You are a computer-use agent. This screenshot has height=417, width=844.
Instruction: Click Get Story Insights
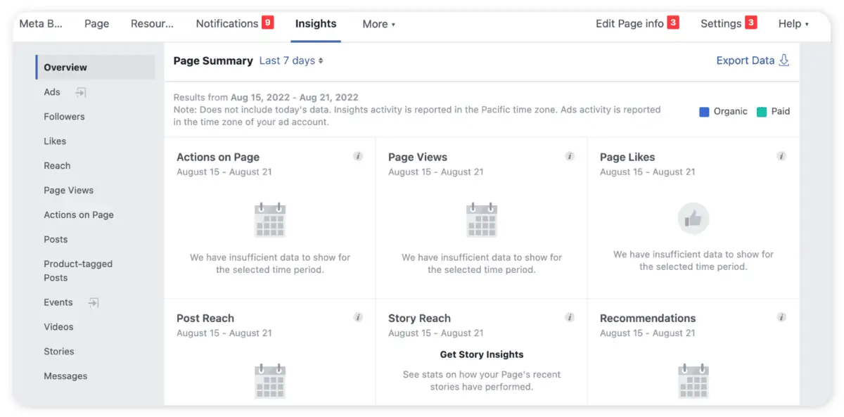click(x=481, y=354)
